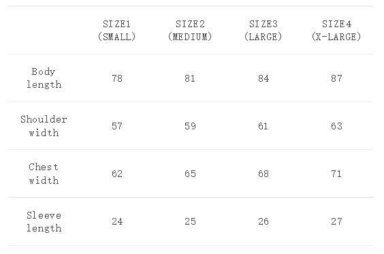Select the SIZE2 (MEDIUM) column header

pos(190,31)
